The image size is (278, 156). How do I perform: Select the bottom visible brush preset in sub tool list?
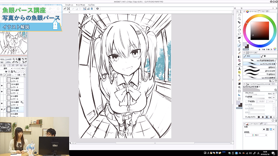(259, 78)
